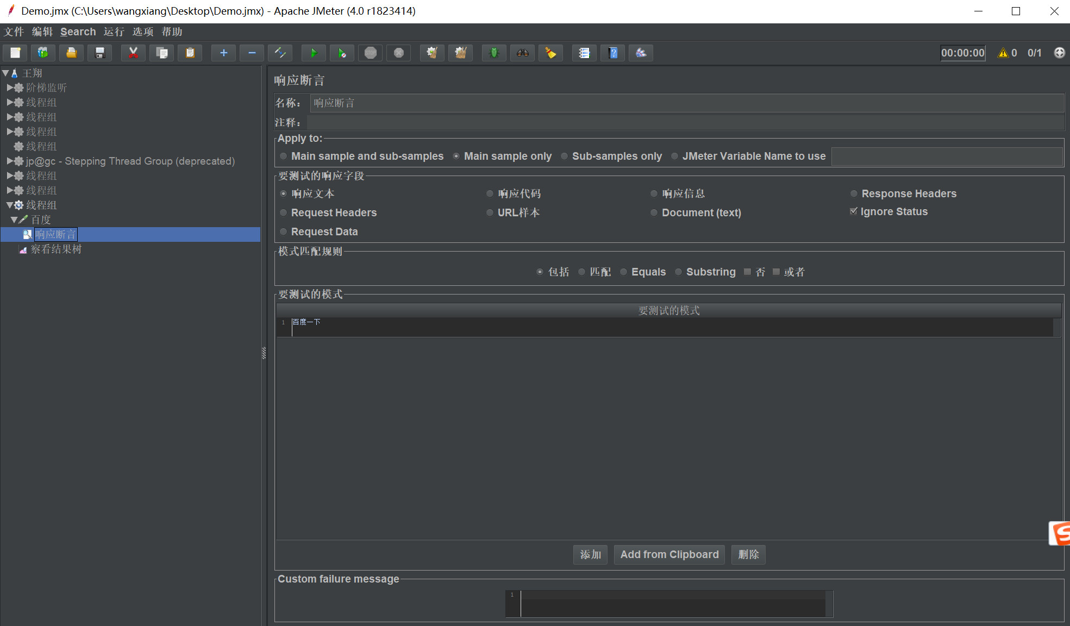1070x626 pixels.
Task: Click the Stop test icon
Action: tap(370, 53)
